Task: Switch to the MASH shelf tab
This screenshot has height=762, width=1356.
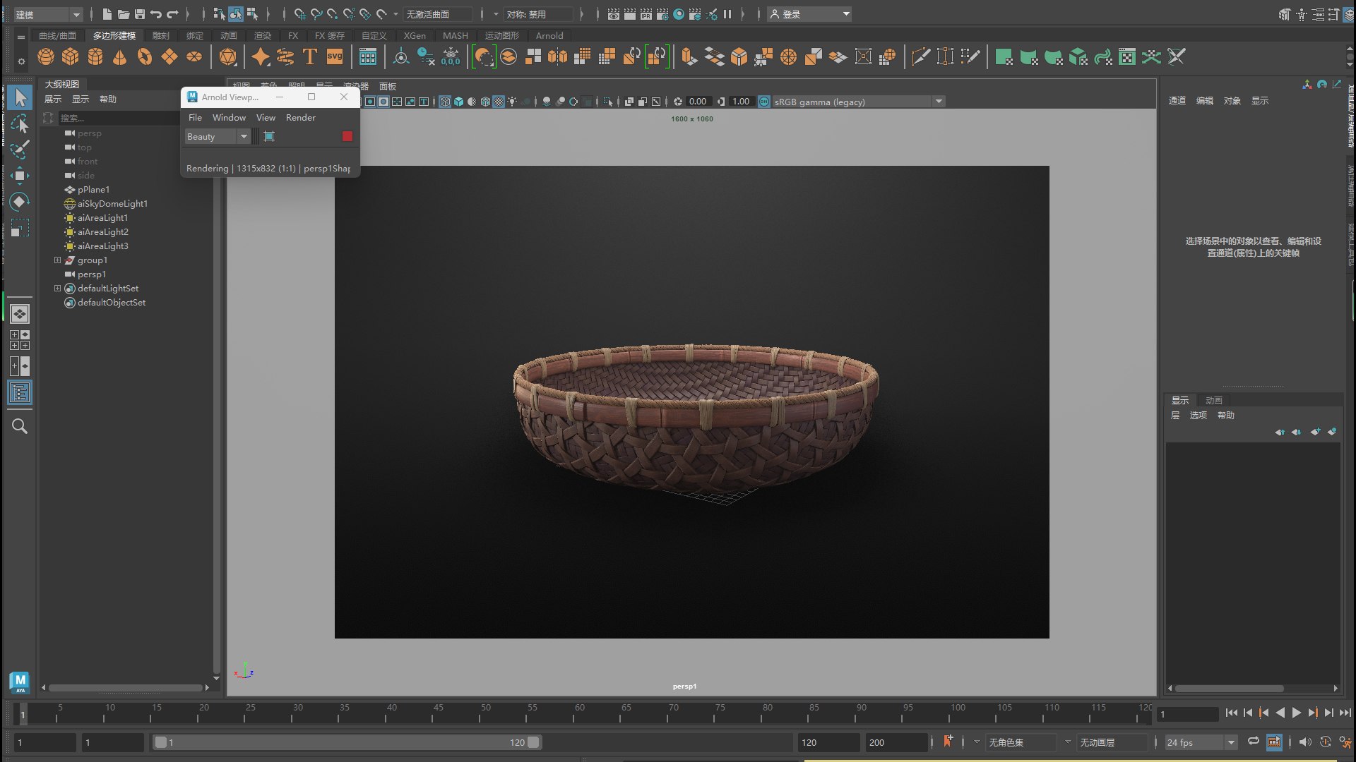Action: pyautogui.click(x=455, y=35)
